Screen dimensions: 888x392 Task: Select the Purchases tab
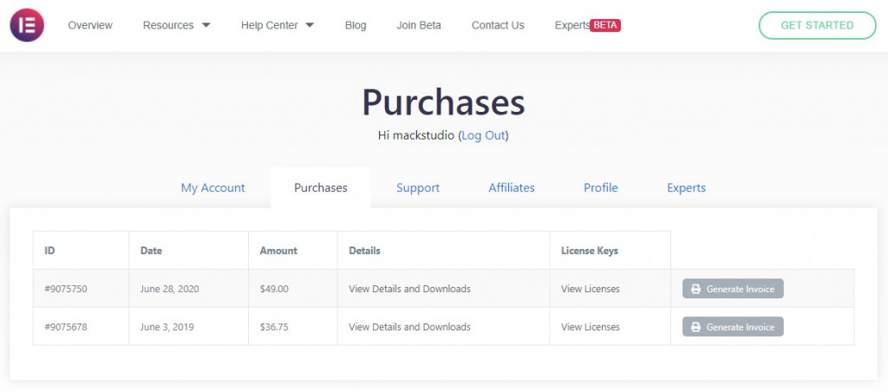click(x=321, y=187)
